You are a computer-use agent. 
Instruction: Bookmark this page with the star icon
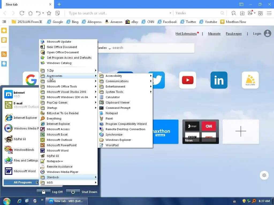pos(49,13)
